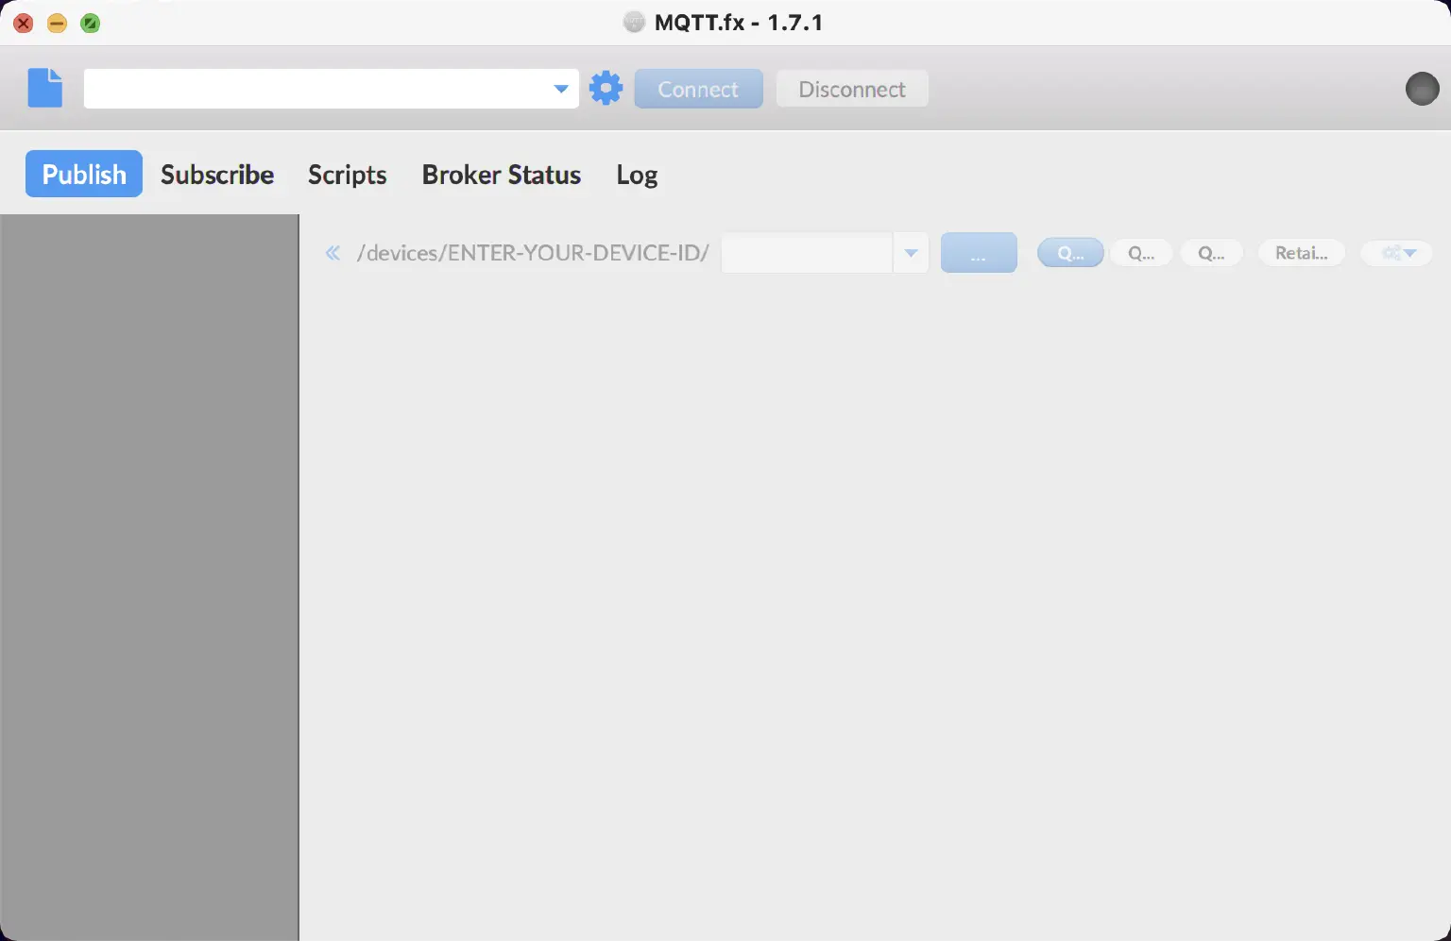Open the connection profile dropdown
The height and width of the screenshot is (941, 1451).
pos(561,88)
